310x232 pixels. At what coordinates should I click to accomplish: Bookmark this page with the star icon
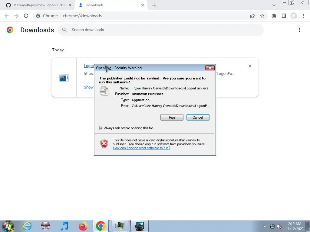point(262,16)
